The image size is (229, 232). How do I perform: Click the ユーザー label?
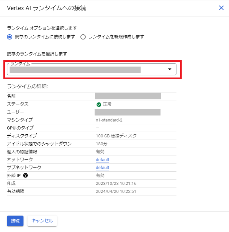click(x=15, y=112)
